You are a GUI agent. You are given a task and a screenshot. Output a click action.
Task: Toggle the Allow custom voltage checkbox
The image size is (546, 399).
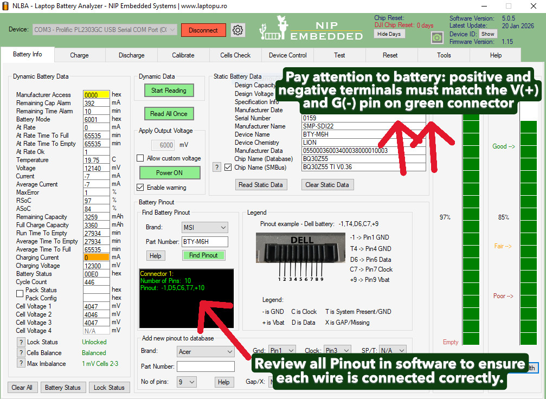pos(140,158)
